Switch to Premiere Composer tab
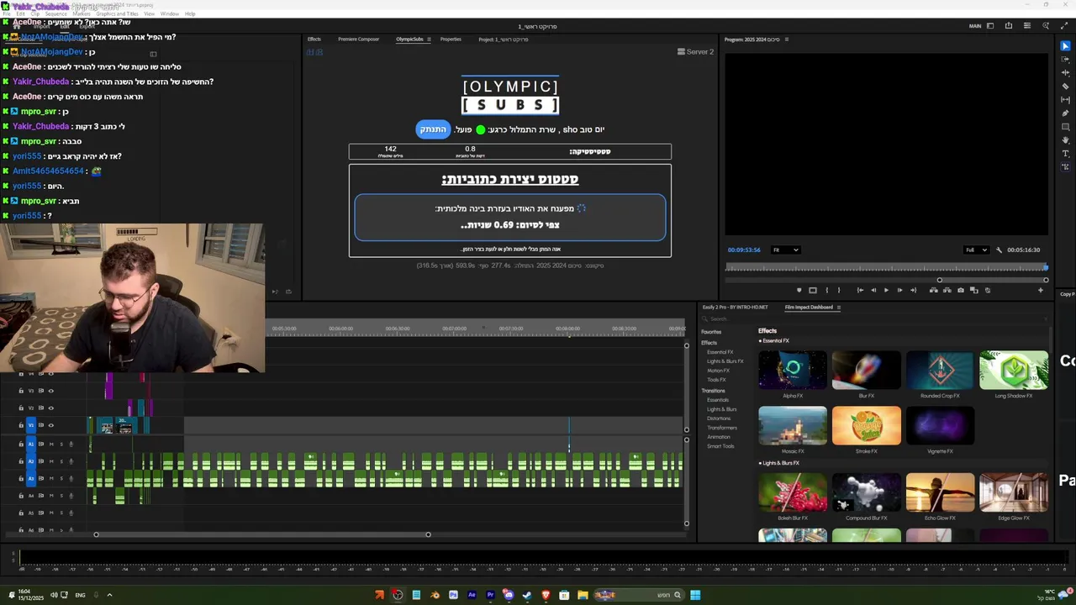 point(358,39)
